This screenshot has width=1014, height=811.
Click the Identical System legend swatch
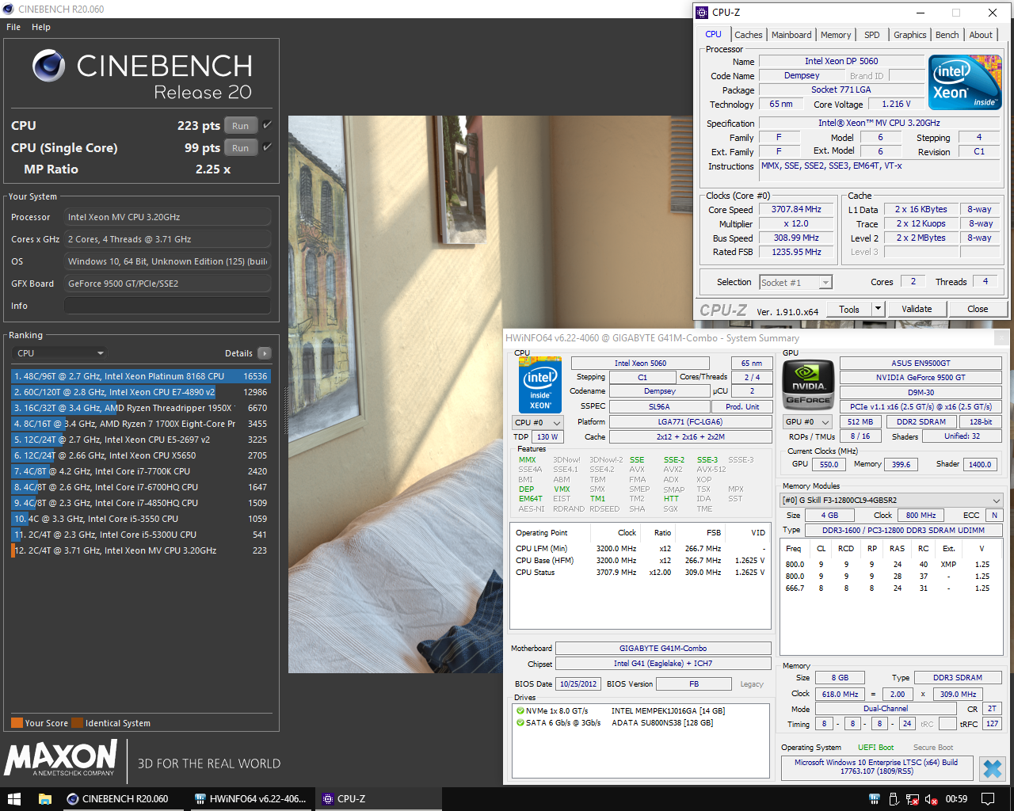(77, 722)
